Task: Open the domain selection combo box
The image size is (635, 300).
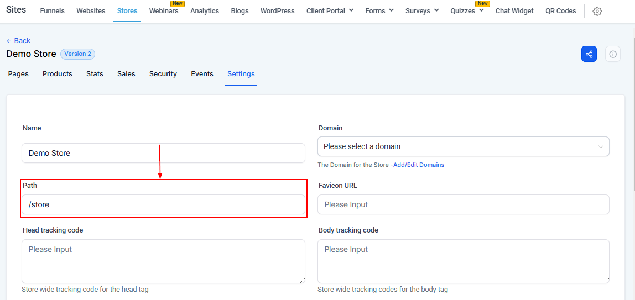Action: [463, 146]
